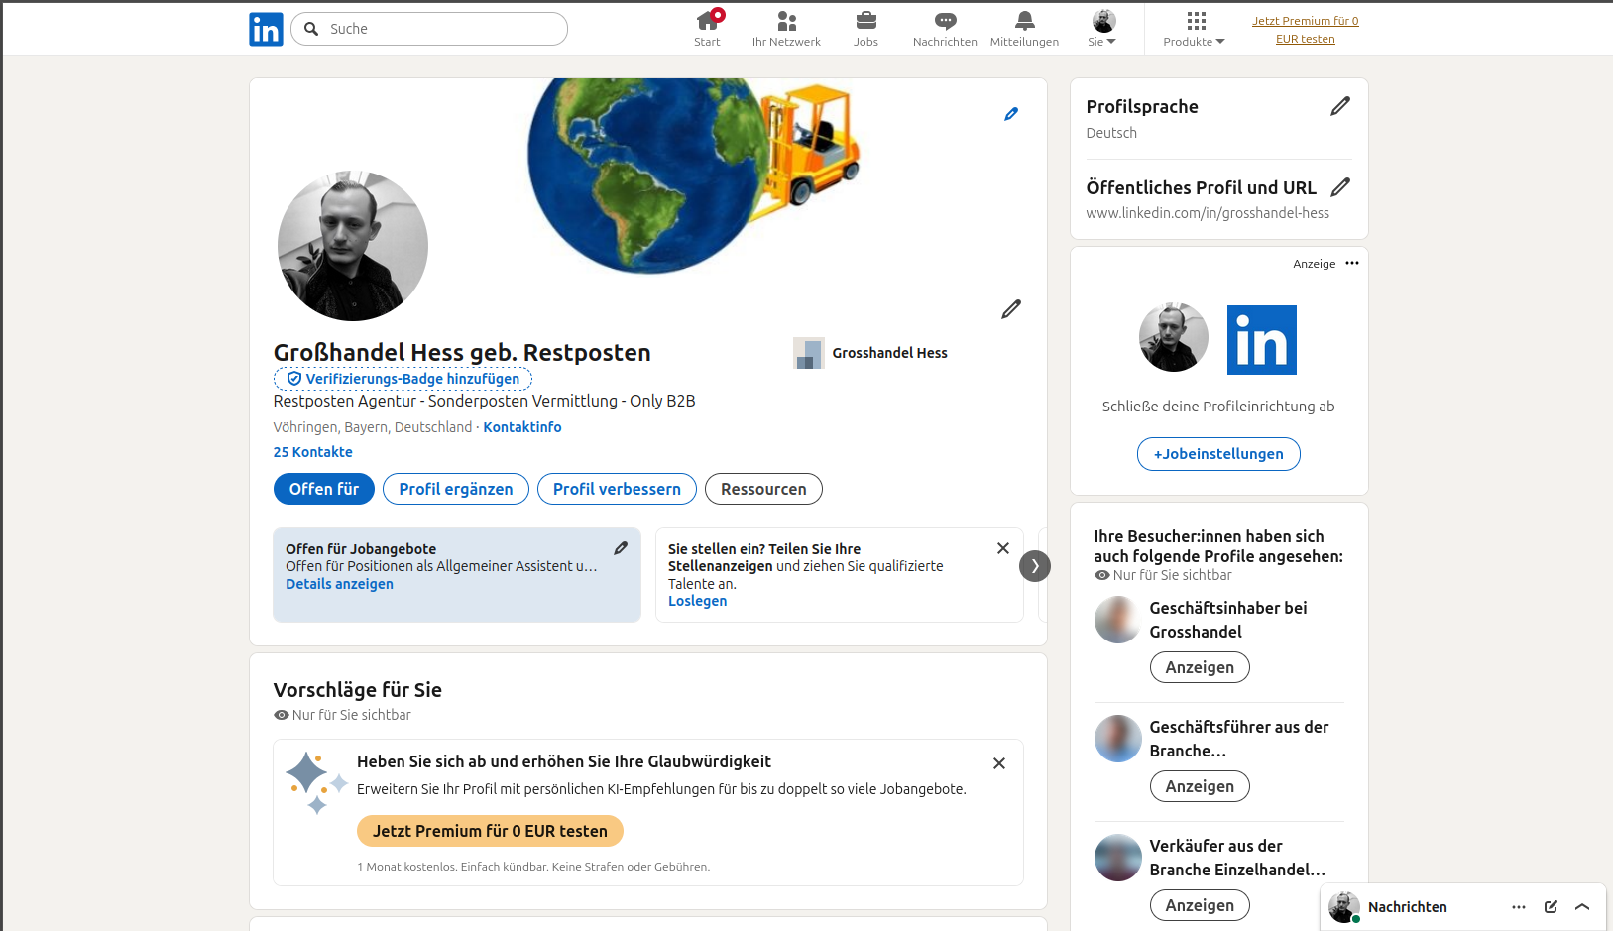Edit the Profilsprache setting
This screenshot has height=931, width=1613.
1339,106
